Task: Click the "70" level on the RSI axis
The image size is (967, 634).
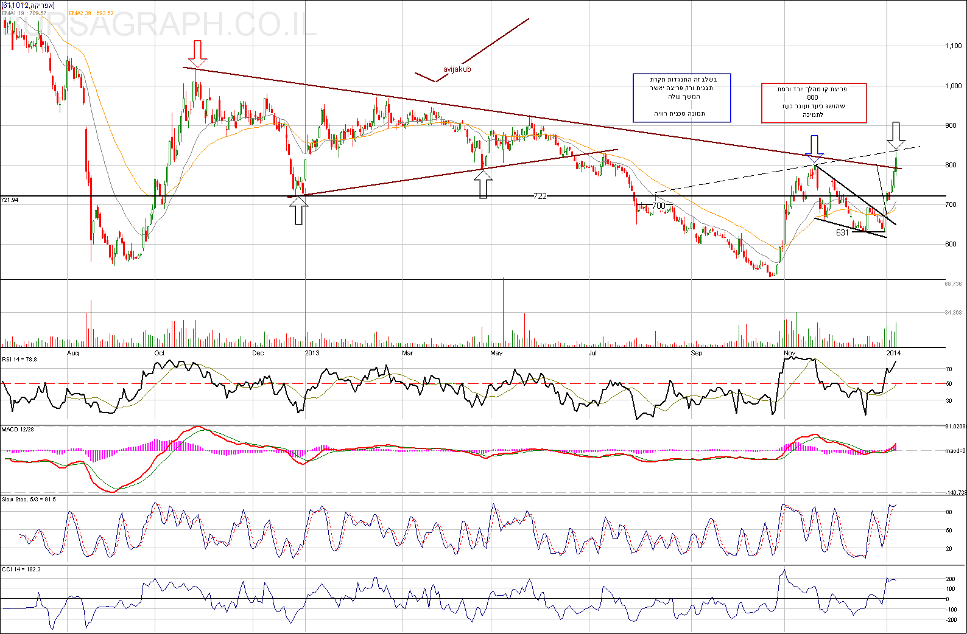Action: pyautogui.click(x=949, y=369)
